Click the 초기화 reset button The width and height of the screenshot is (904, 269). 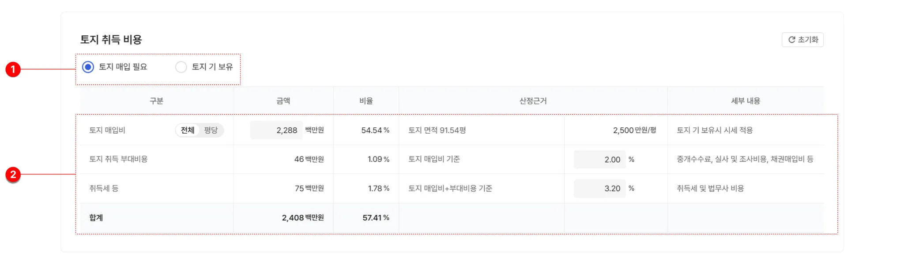tap(802, 40)
